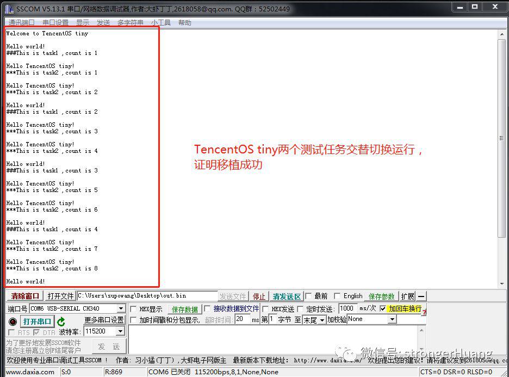Click the SSCOM app icon in title bar
509x377 pixels.
[9, 9]
